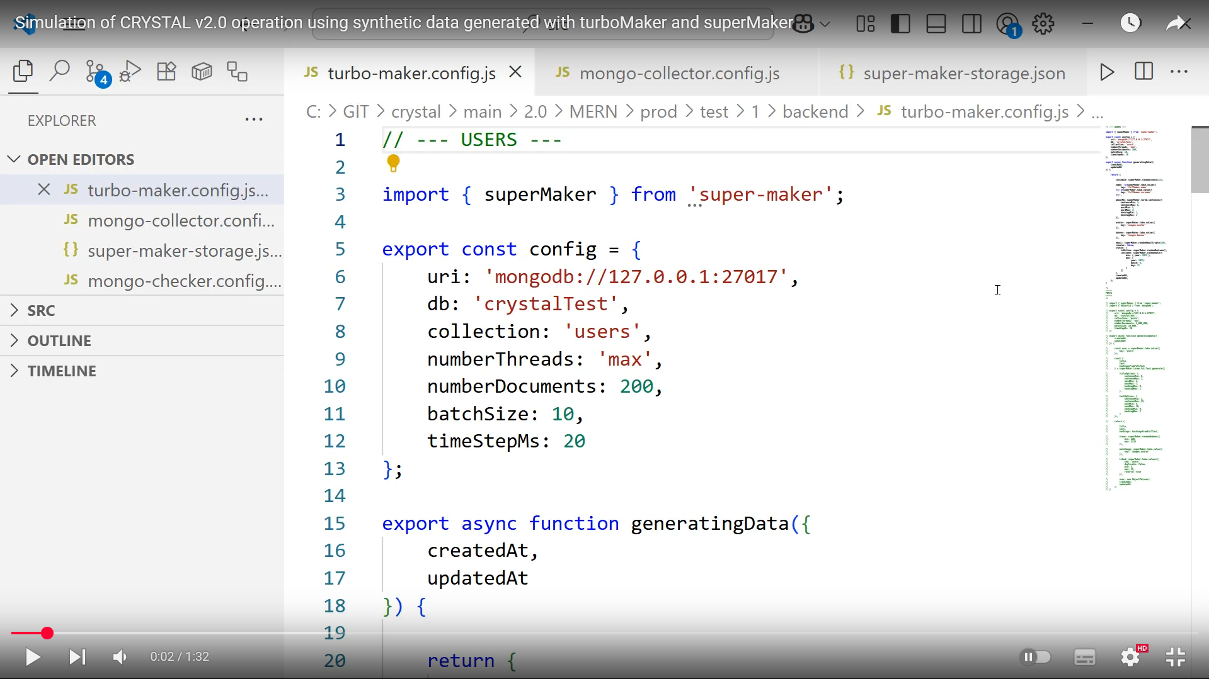The height and width of the screenshot is (679, 1209).
Task: Click the red playhead scrubber dot
Action: pyautogui.click(x=47, y=633)
